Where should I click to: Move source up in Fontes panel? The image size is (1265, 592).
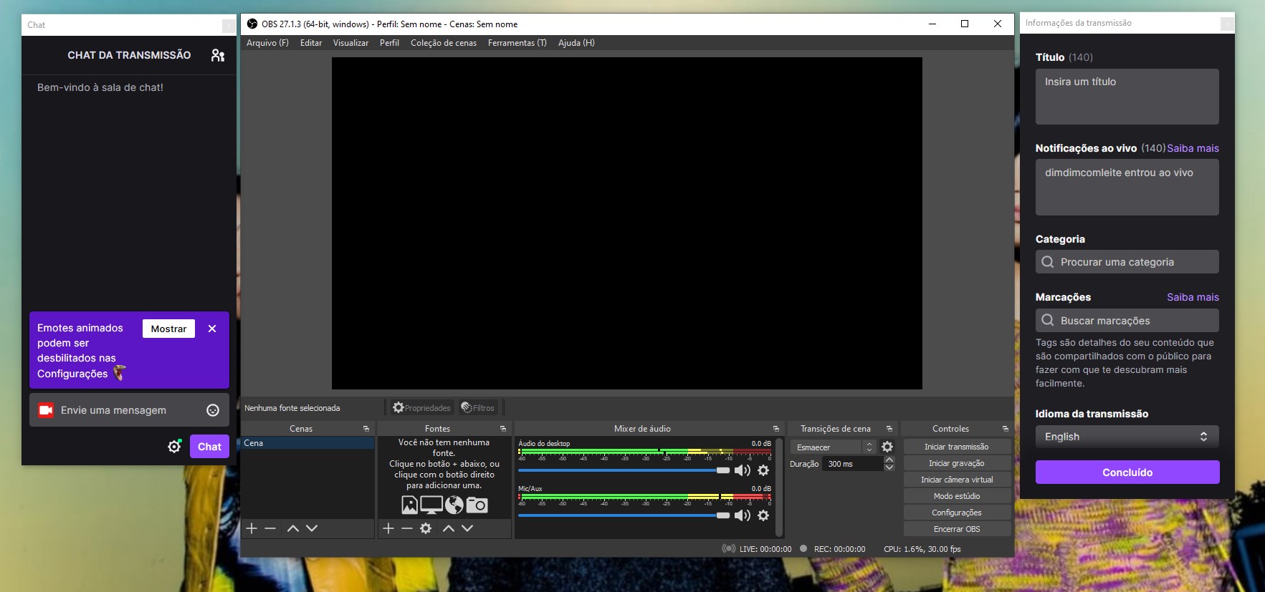449,528
